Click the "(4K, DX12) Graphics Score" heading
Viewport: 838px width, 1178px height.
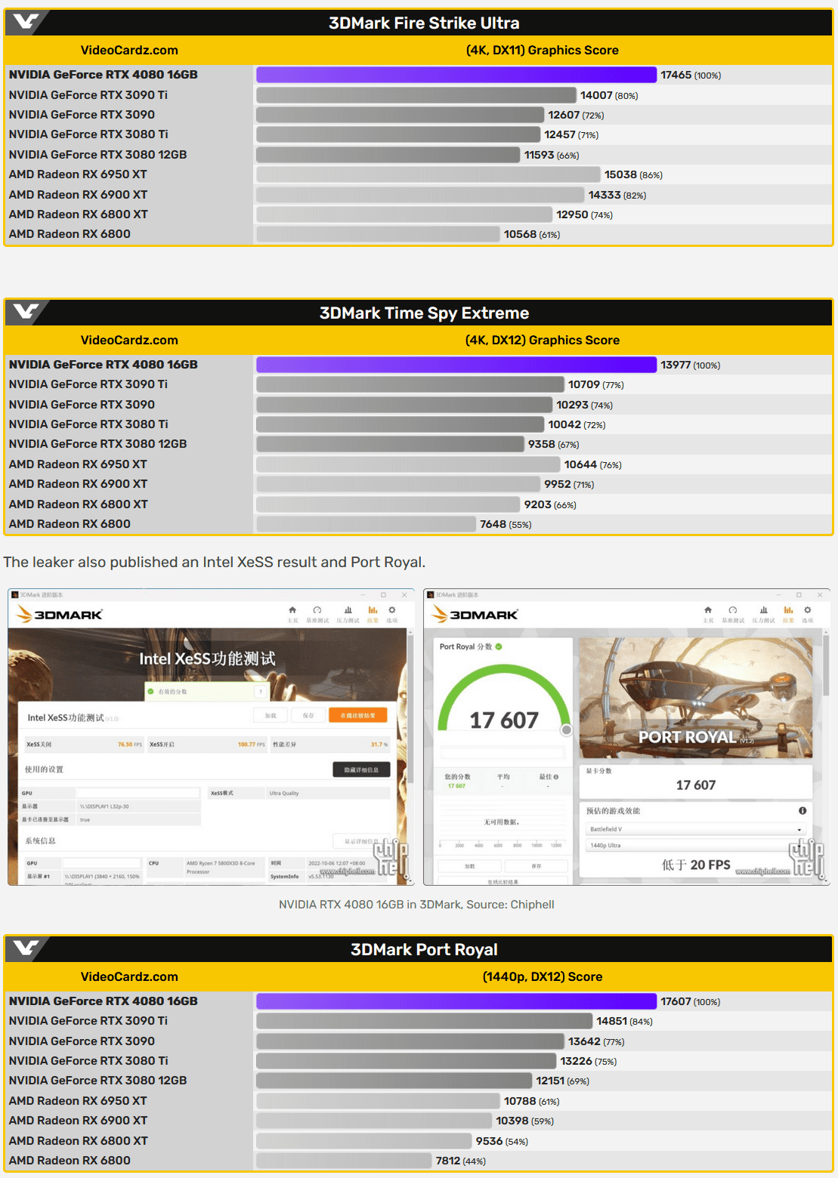point(543,340)
